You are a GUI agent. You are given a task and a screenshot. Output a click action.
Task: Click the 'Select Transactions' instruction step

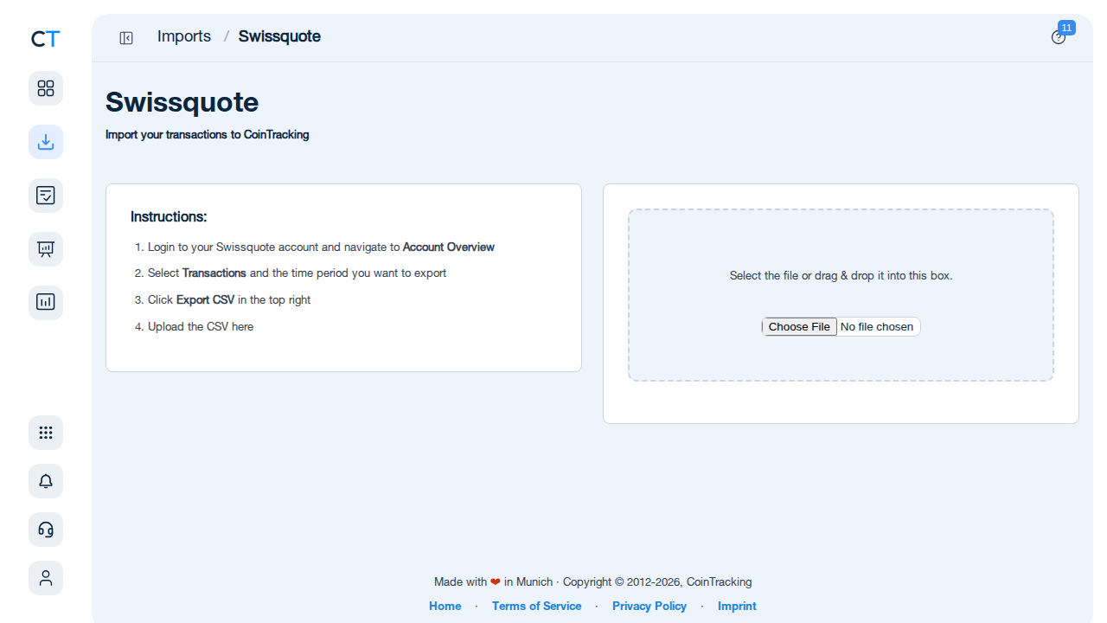(x=297, y=273)
